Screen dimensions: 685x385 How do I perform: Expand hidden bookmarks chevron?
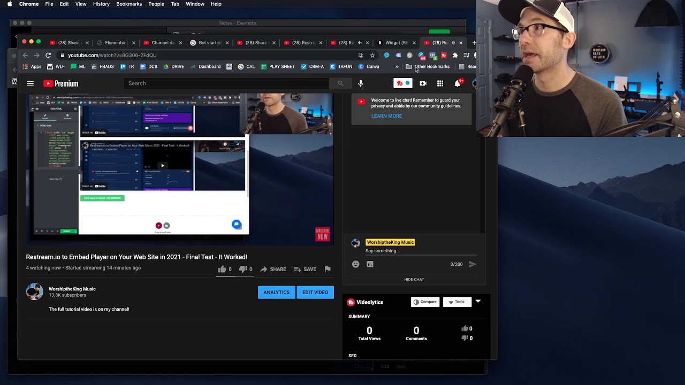pos(397,67)
